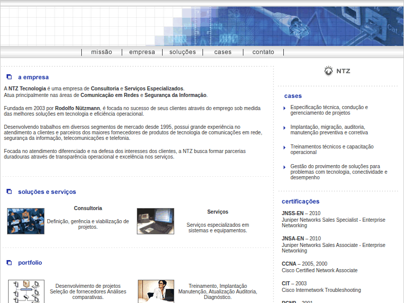
Task: Click 'Comunicação em Redes' bold text
Action: pos(110,95)
